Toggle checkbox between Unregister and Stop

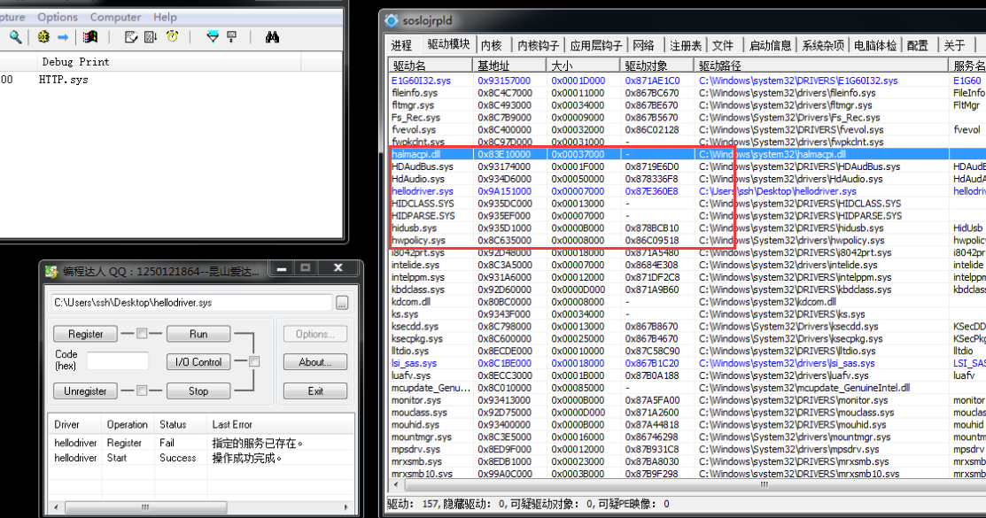click(x=142, y=390)
